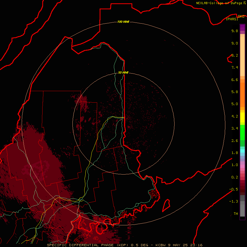Select the 5.8 value on color scale
247x247 pixels.
pos(235,92)
